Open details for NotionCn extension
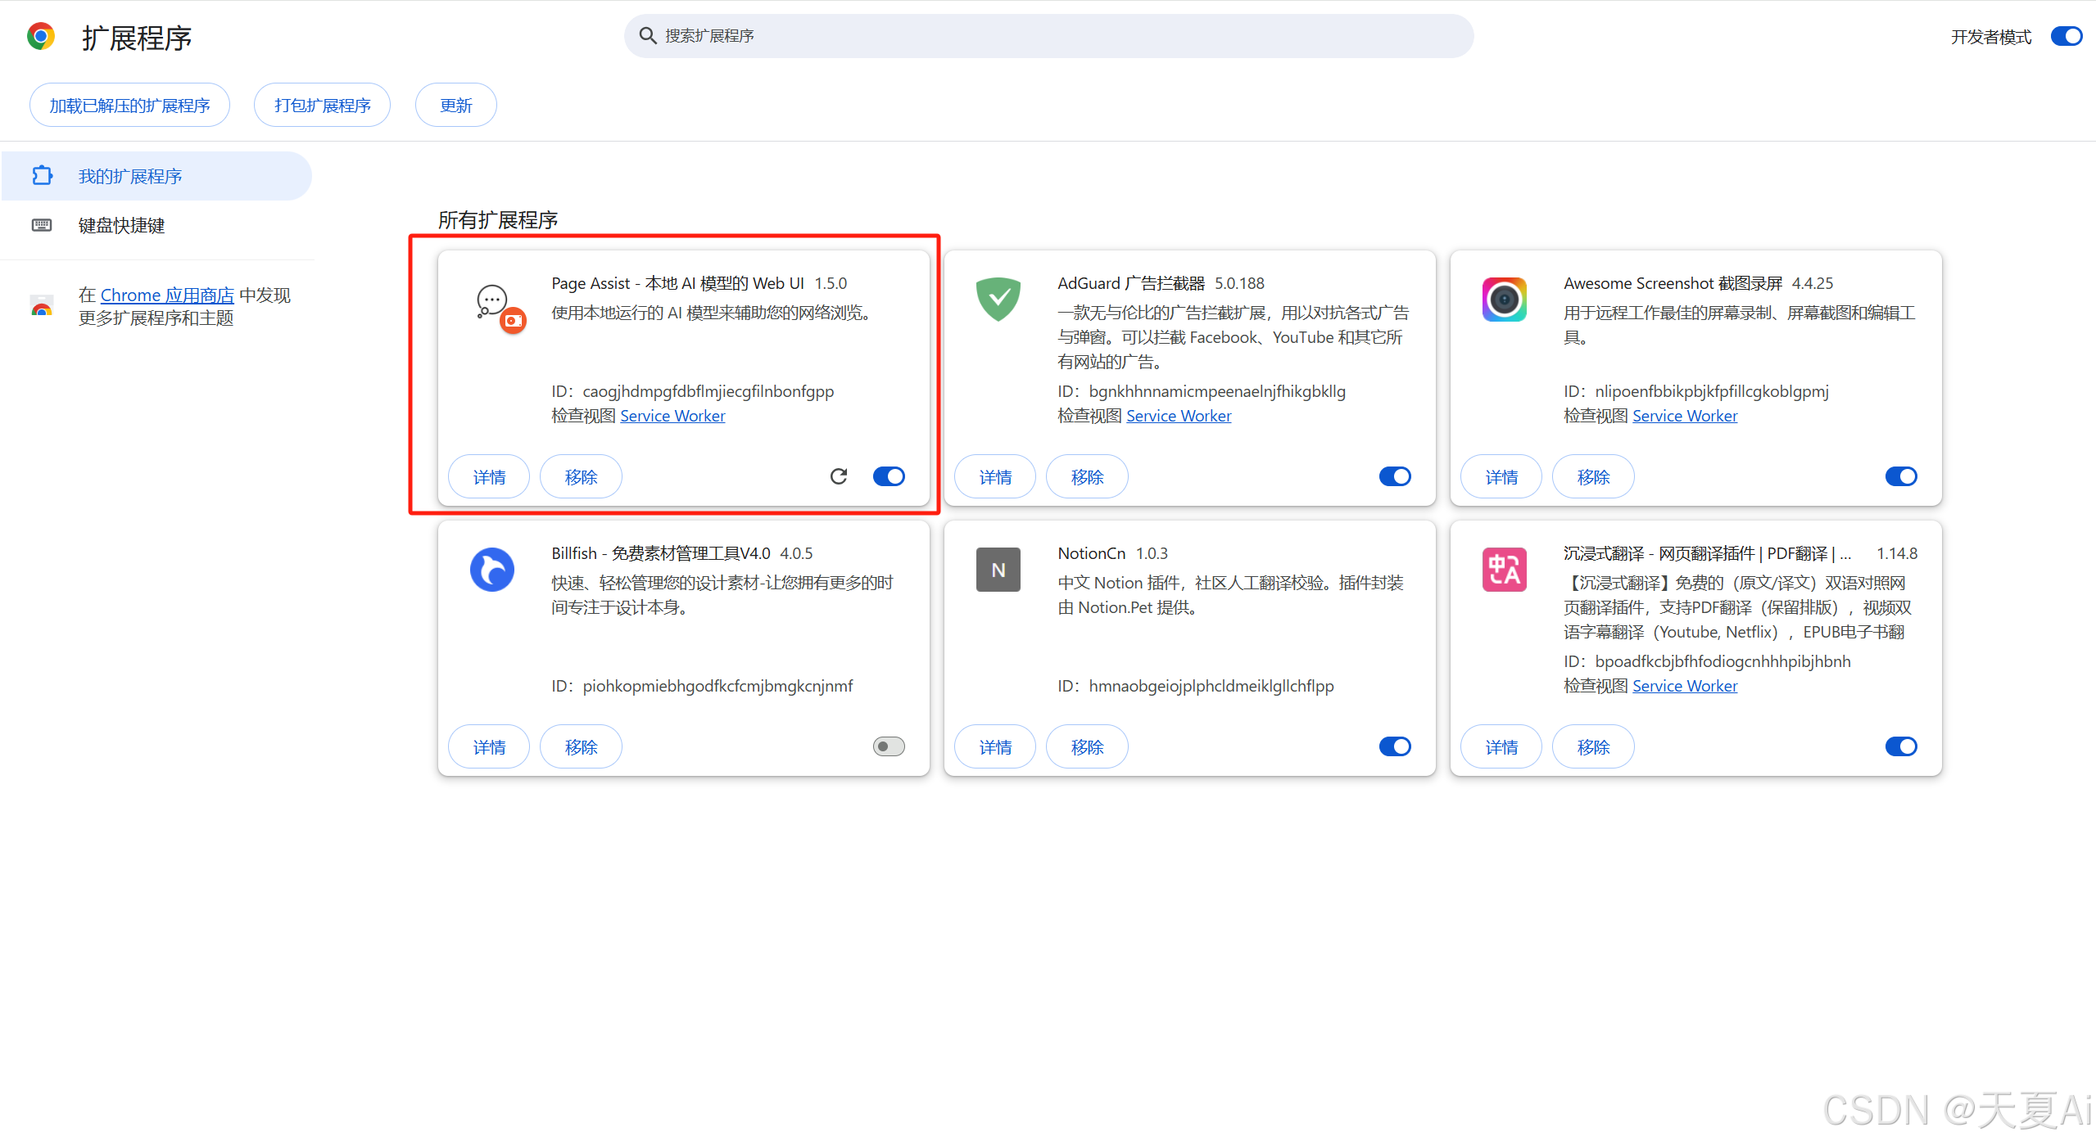2096x1145 pixels. (x=995, y=746)
